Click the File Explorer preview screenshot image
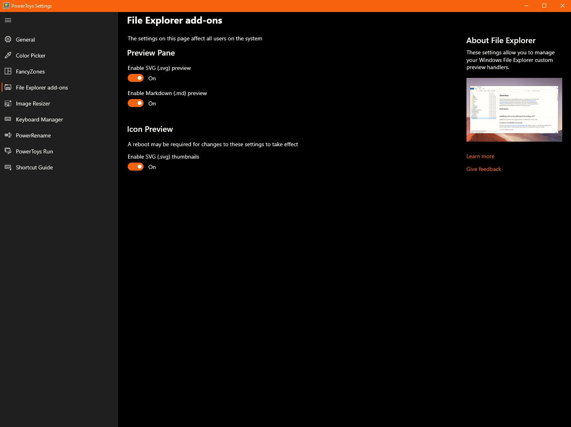The height and width of the screenshot is (427, 571). pos(514,110)
